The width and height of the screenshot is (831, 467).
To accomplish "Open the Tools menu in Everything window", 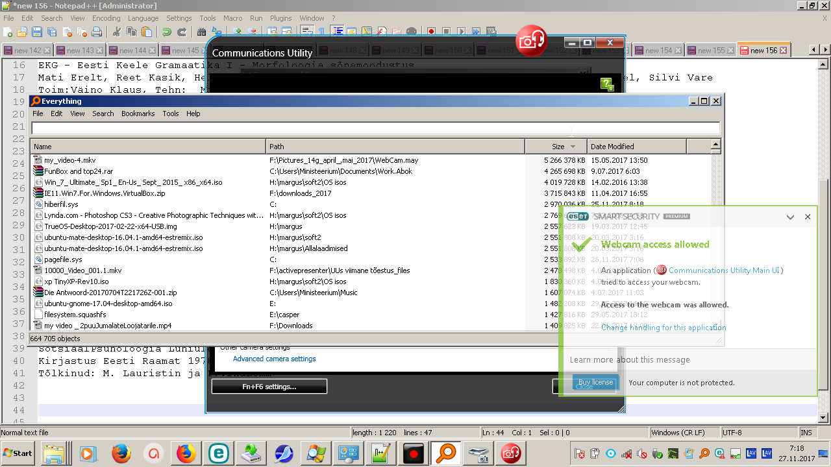I will click(x=171, y=114).
